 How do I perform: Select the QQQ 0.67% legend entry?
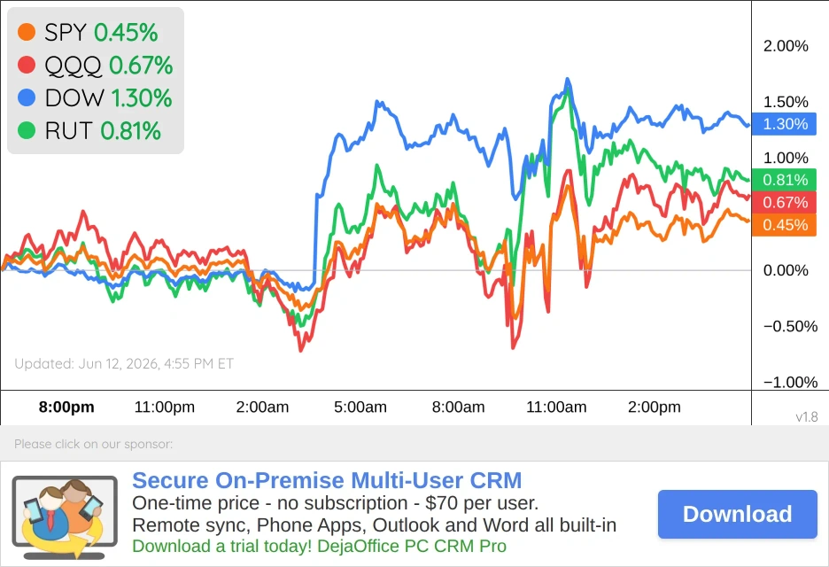point(95,65)
